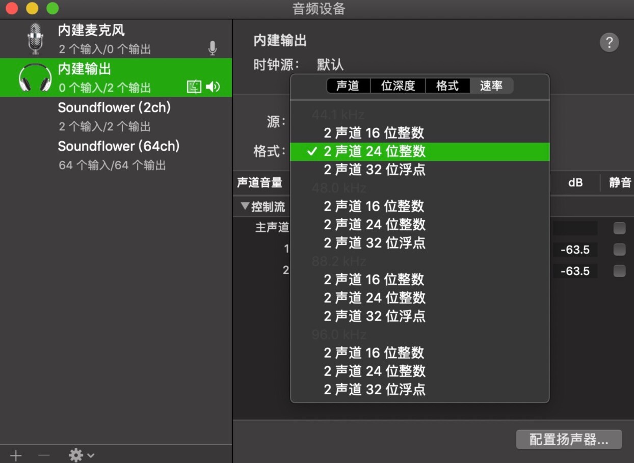The width and height of the screenshot is (634, 463).
Task: Toggle mute checkbox for channel 1
Action: [619, 250]
